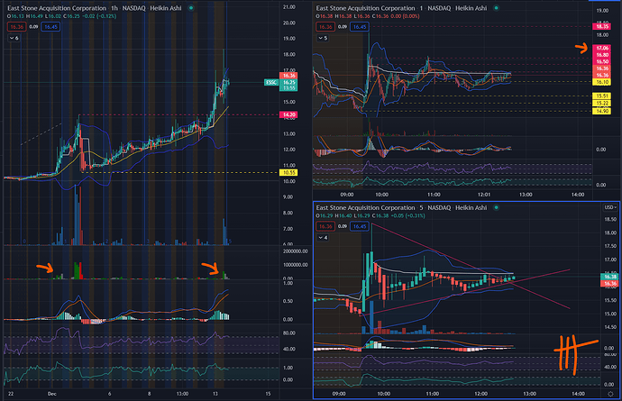Select the yellow 15.22 price label

pyautogui.click(x=602, y=103)
